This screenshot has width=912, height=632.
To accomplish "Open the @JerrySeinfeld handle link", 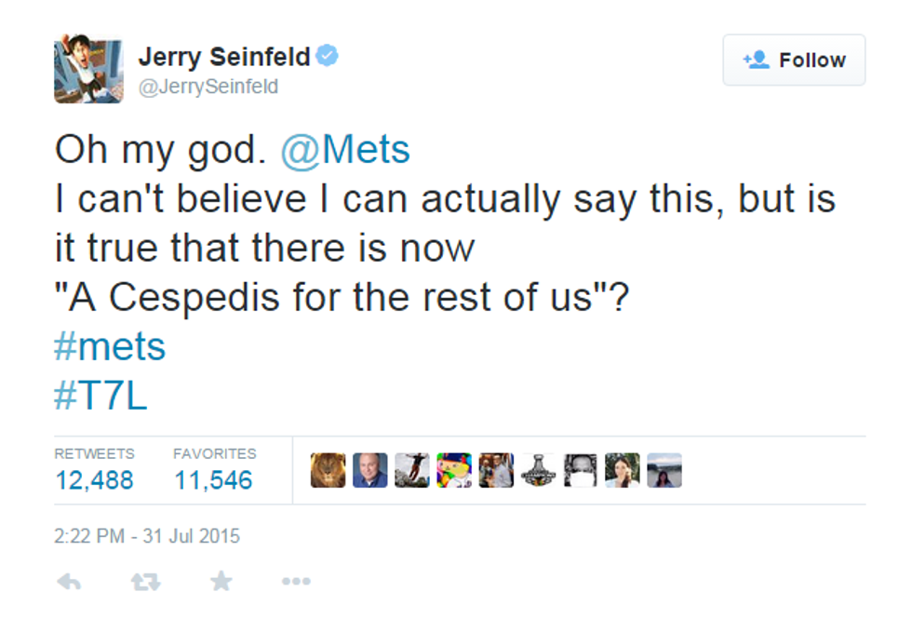I will 208,87.
